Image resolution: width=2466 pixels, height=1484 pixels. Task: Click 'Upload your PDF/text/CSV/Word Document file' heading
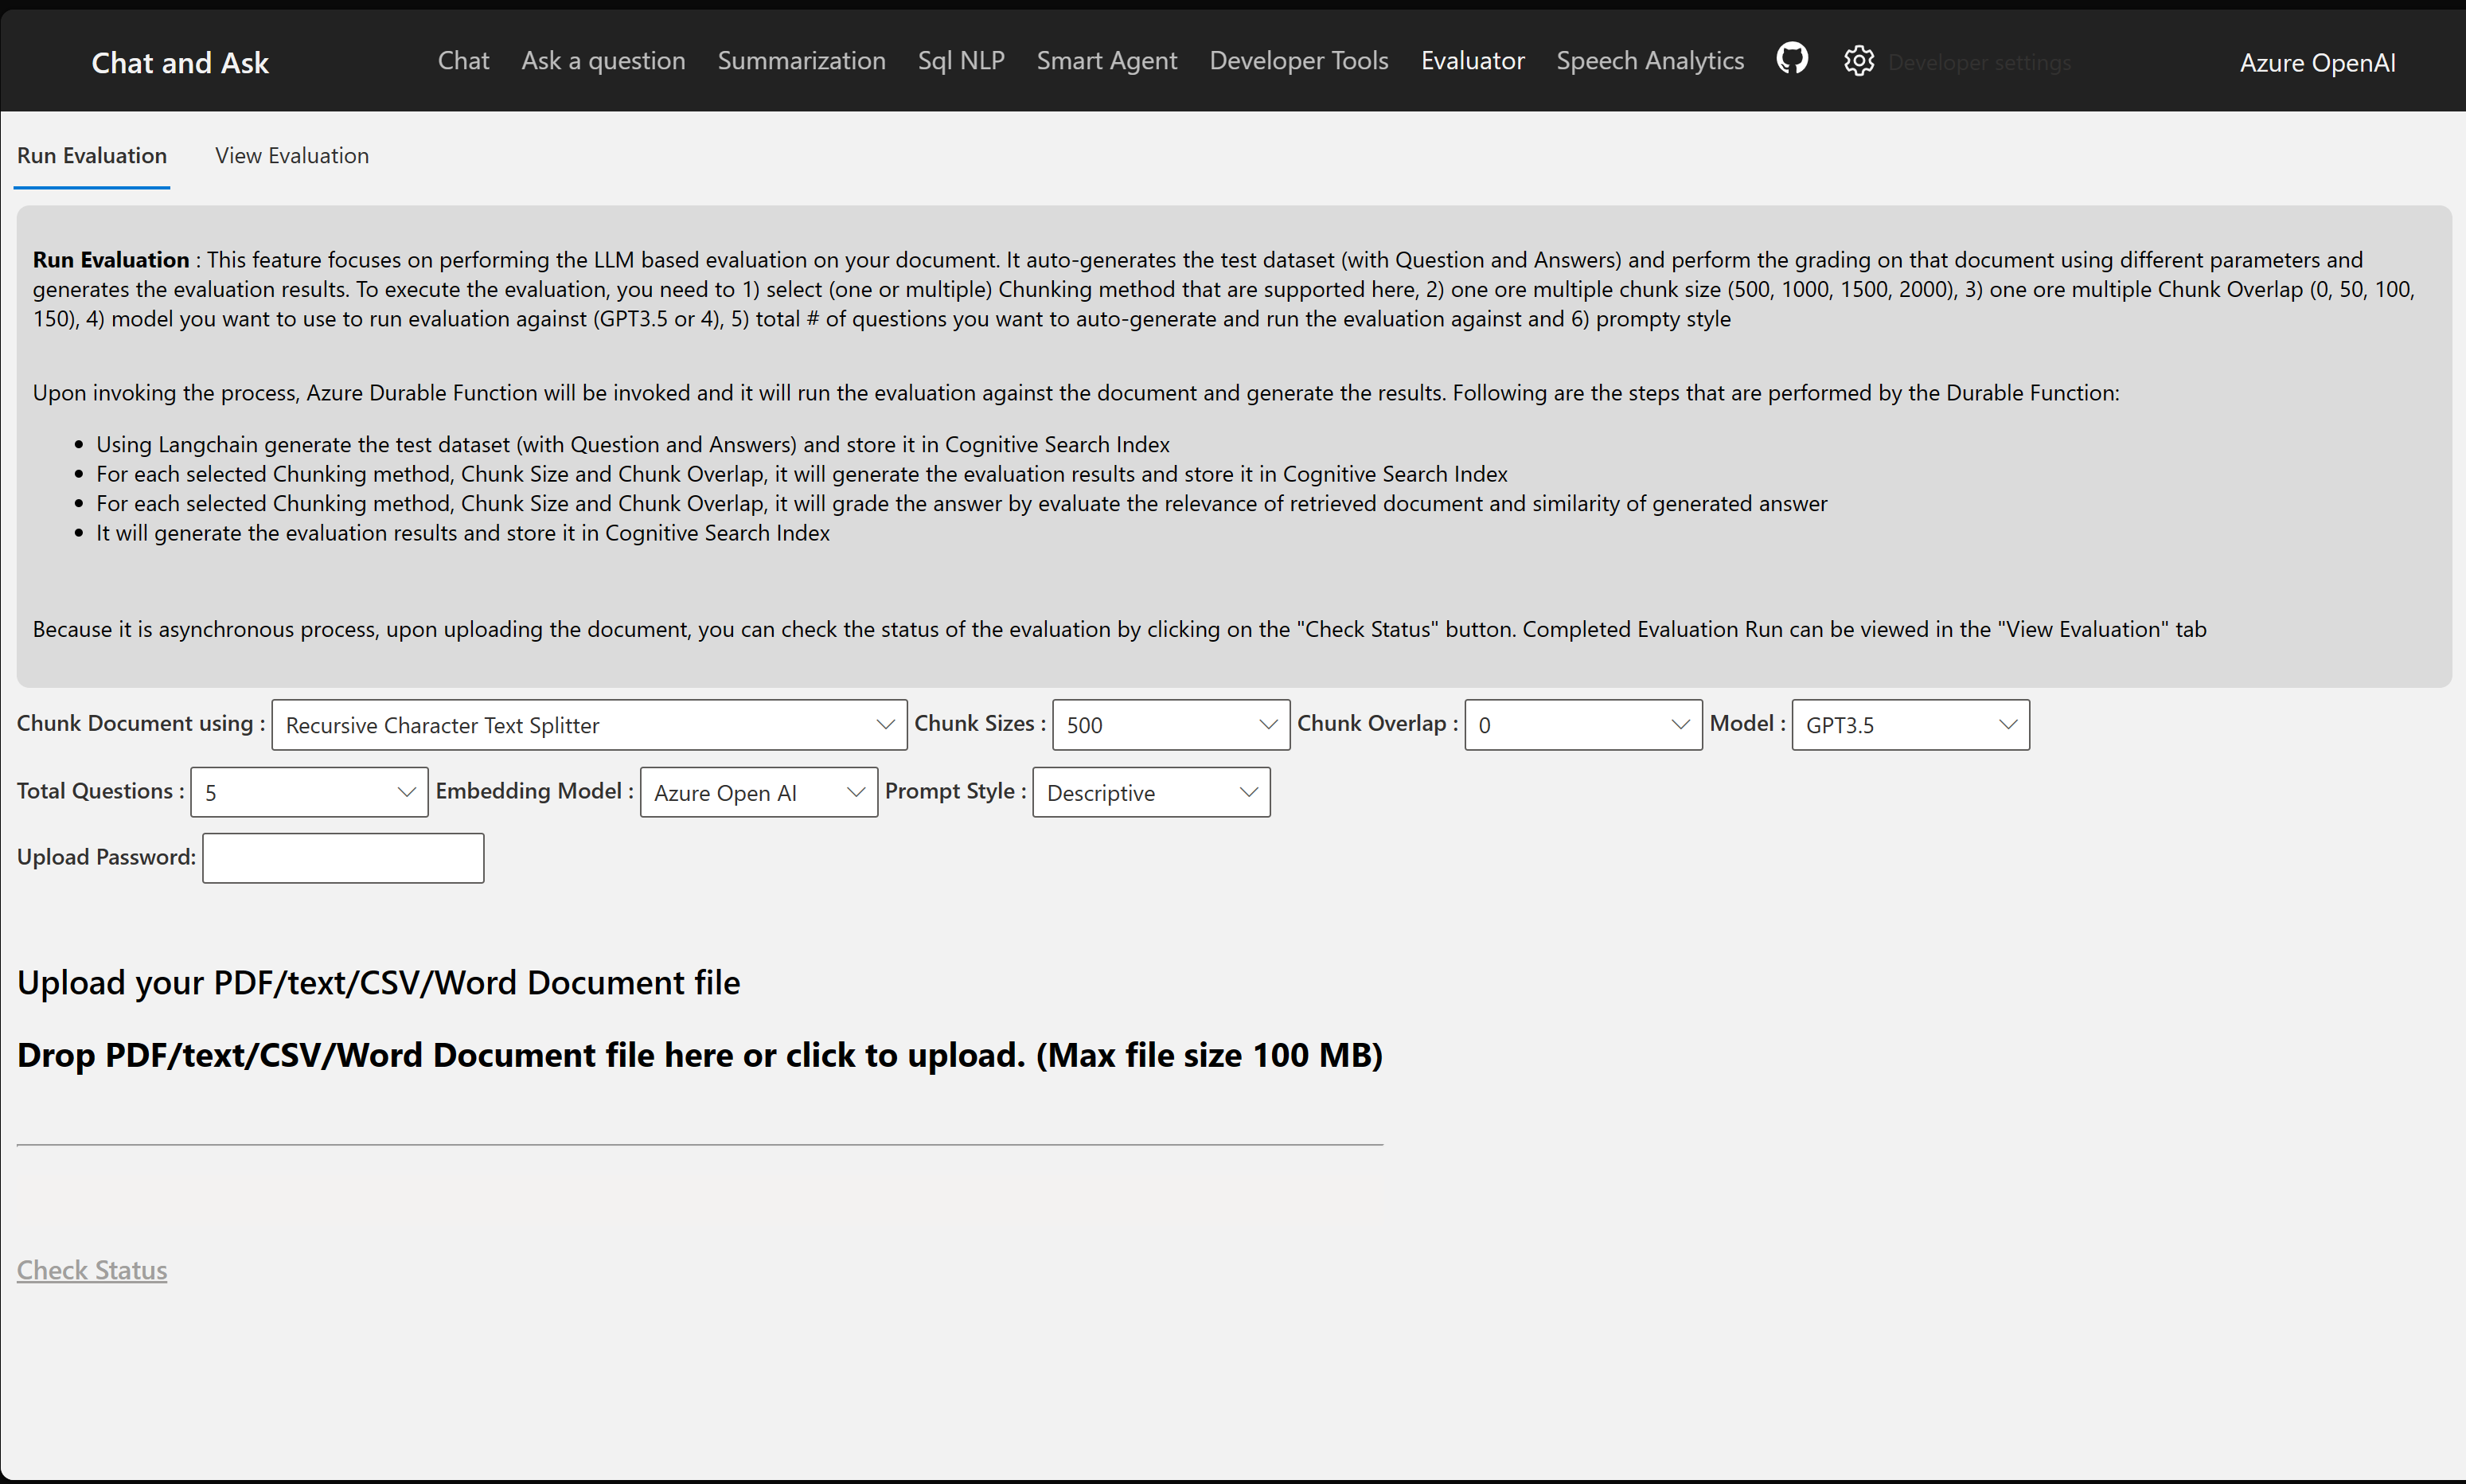coord(379,983)
